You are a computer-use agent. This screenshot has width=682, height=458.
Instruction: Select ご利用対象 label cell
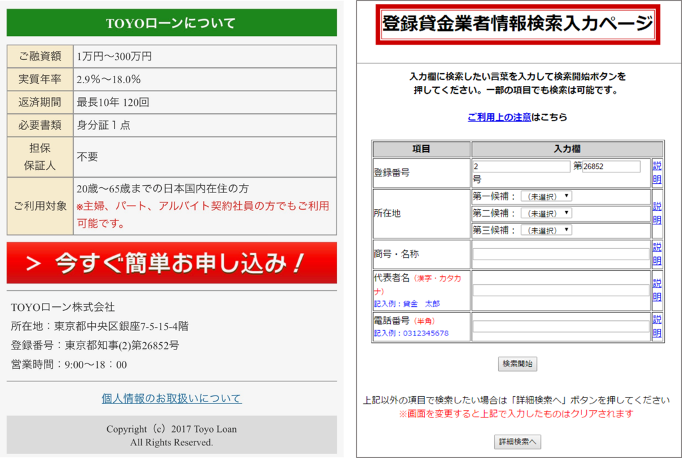click(x=40, y=206)
